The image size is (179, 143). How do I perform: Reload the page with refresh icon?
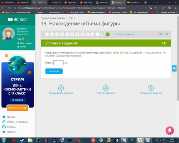(9, 8)
